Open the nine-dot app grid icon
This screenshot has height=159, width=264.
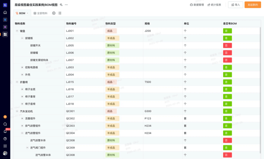click(x=5, y=146)
